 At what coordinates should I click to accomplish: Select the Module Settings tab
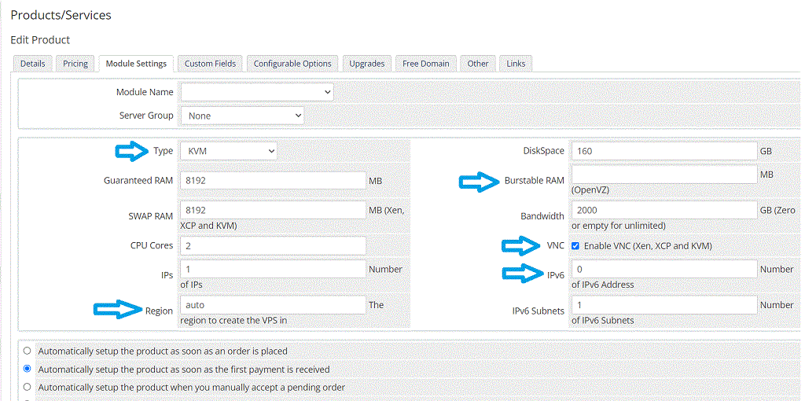[136, 64]
